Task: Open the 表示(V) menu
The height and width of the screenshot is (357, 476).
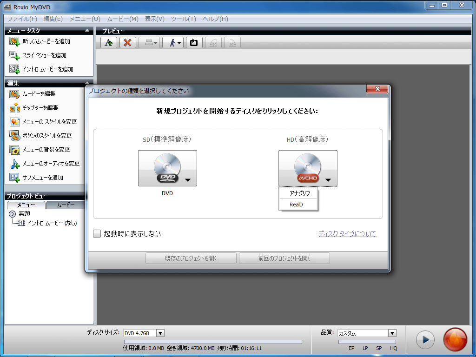Action: point(154,19)
